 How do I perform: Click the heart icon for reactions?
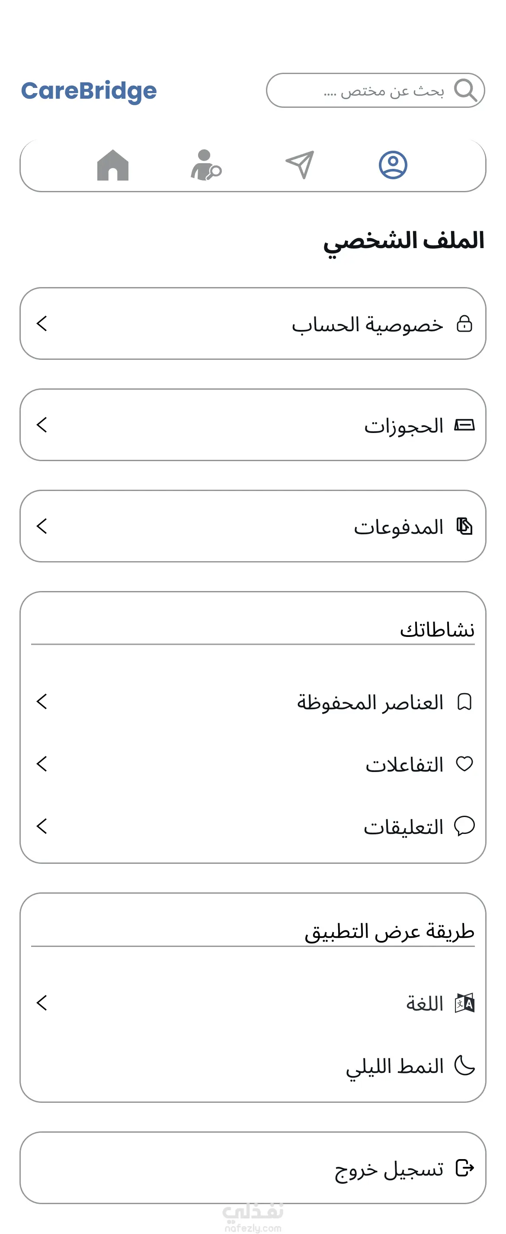coord(464,764)
